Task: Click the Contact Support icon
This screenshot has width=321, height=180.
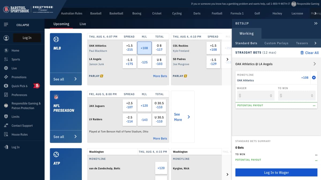Action: pyautogui.click(x=6, y=126)
